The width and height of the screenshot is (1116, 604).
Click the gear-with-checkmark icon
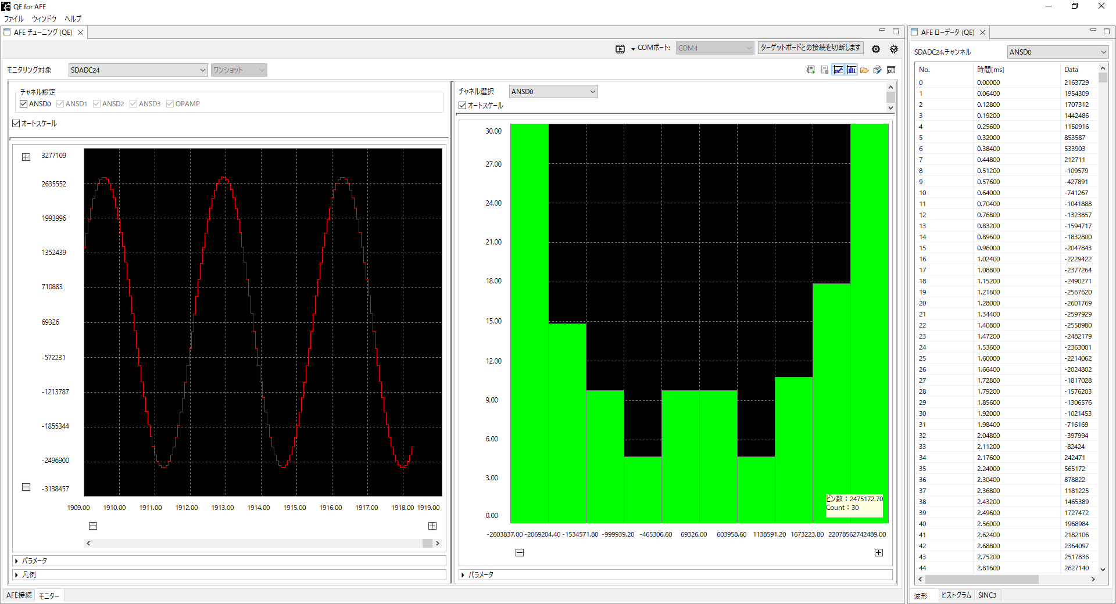point(894,49)
